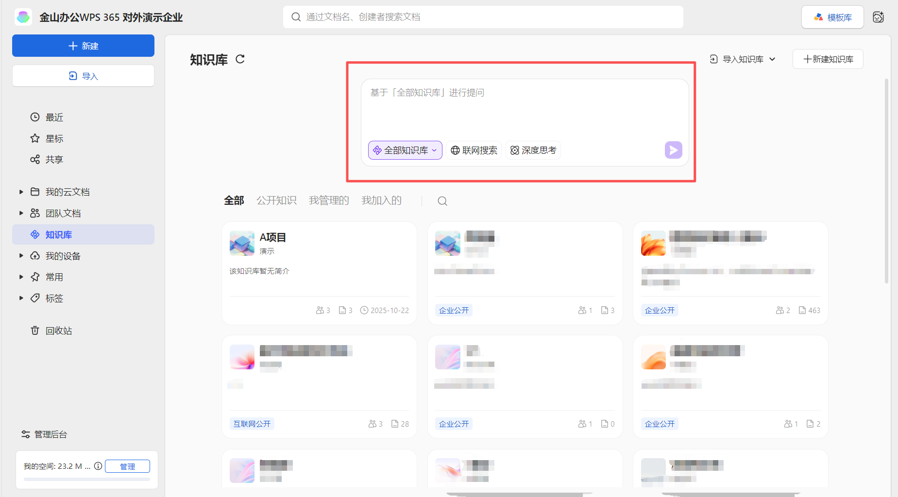Open the A项目 knowledge base thumbnail

pyautogui.click(x=242, y=243)
